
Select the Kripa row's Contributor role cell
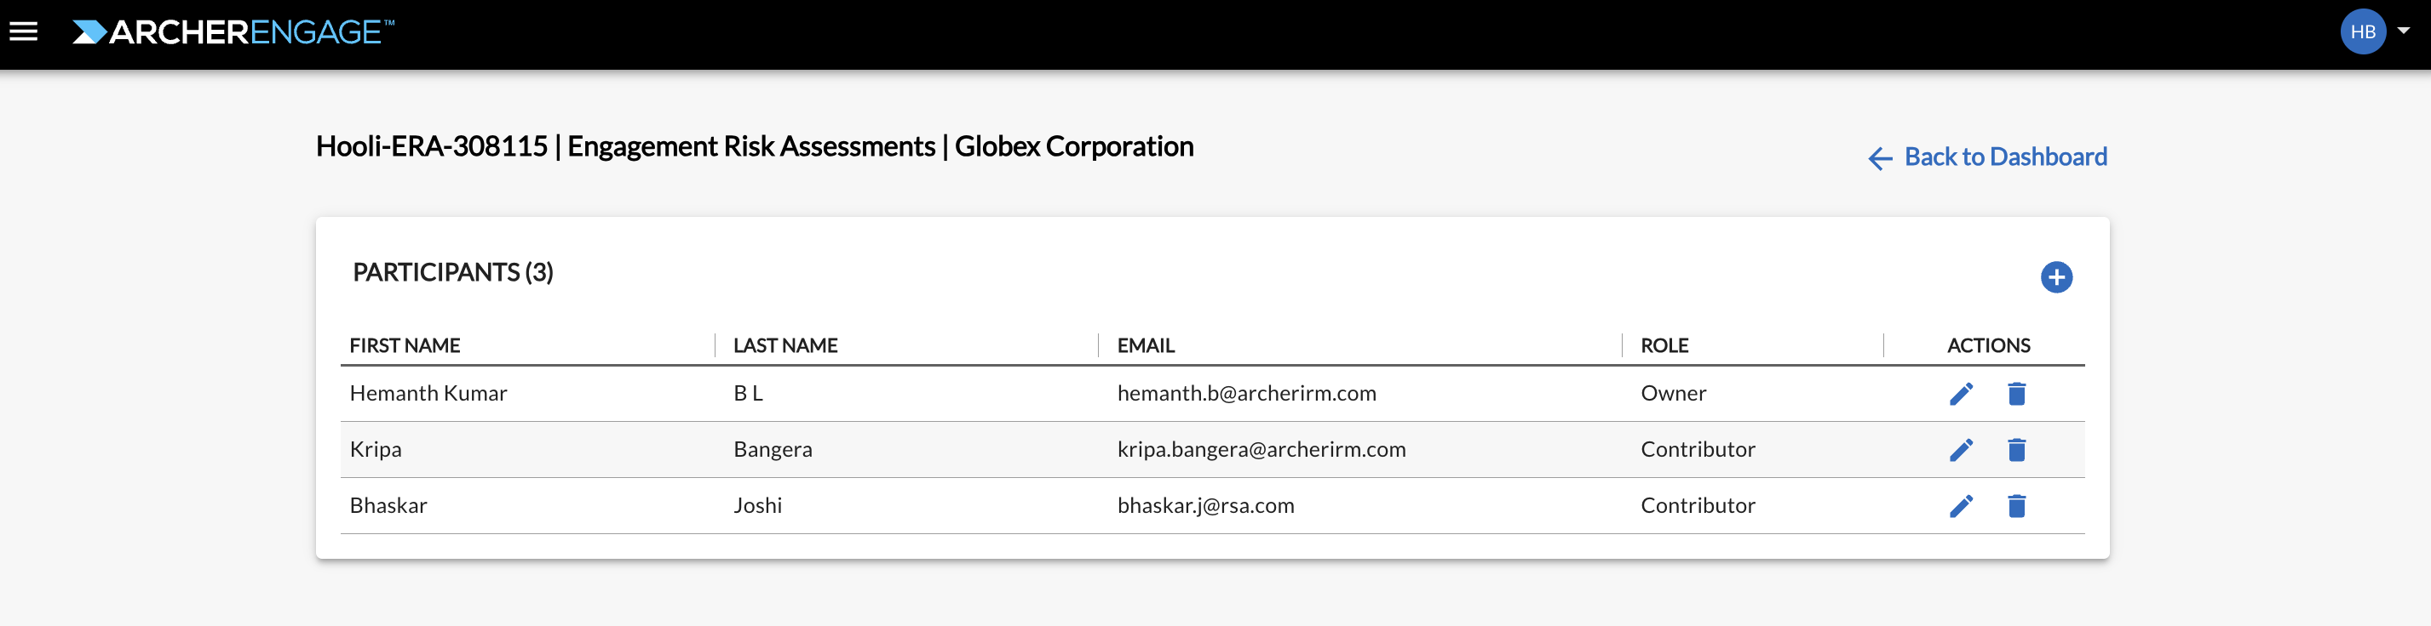click(1698, 449)
